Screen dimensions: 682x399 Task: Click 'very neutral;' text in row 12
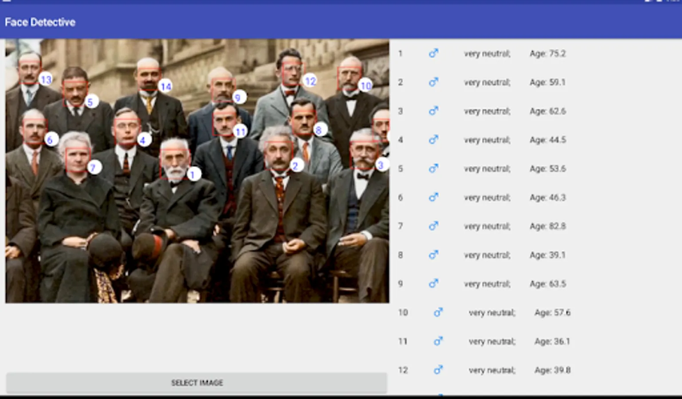click(492, 370)
